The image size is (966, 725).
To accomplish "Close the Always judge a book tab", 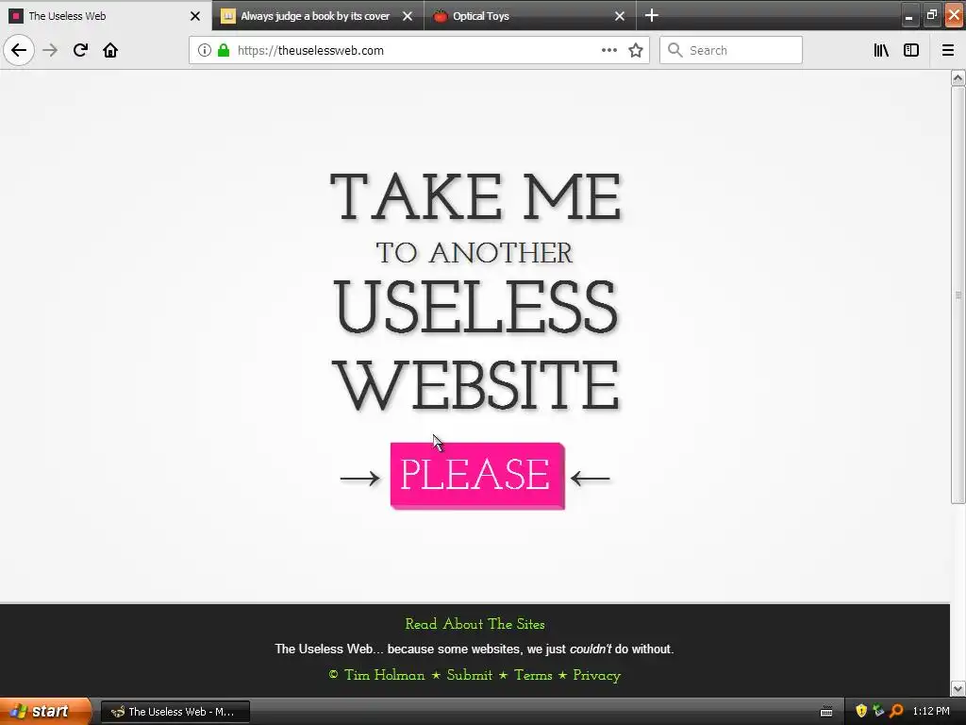I will (408, 16).
